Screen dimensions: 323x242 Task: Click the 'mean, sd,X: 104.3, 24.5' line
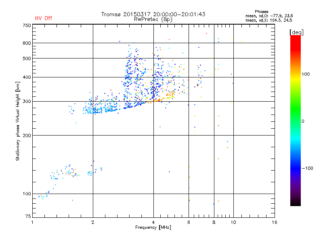(x=268, y=20)
